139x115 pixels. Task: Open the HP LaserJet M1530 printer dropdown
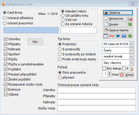[131, 44]
